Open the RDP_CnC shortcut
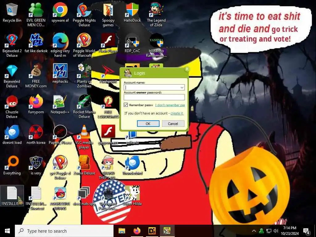Image resolution: width=316 pixels, height=237 pixels. tap(132, 43)
